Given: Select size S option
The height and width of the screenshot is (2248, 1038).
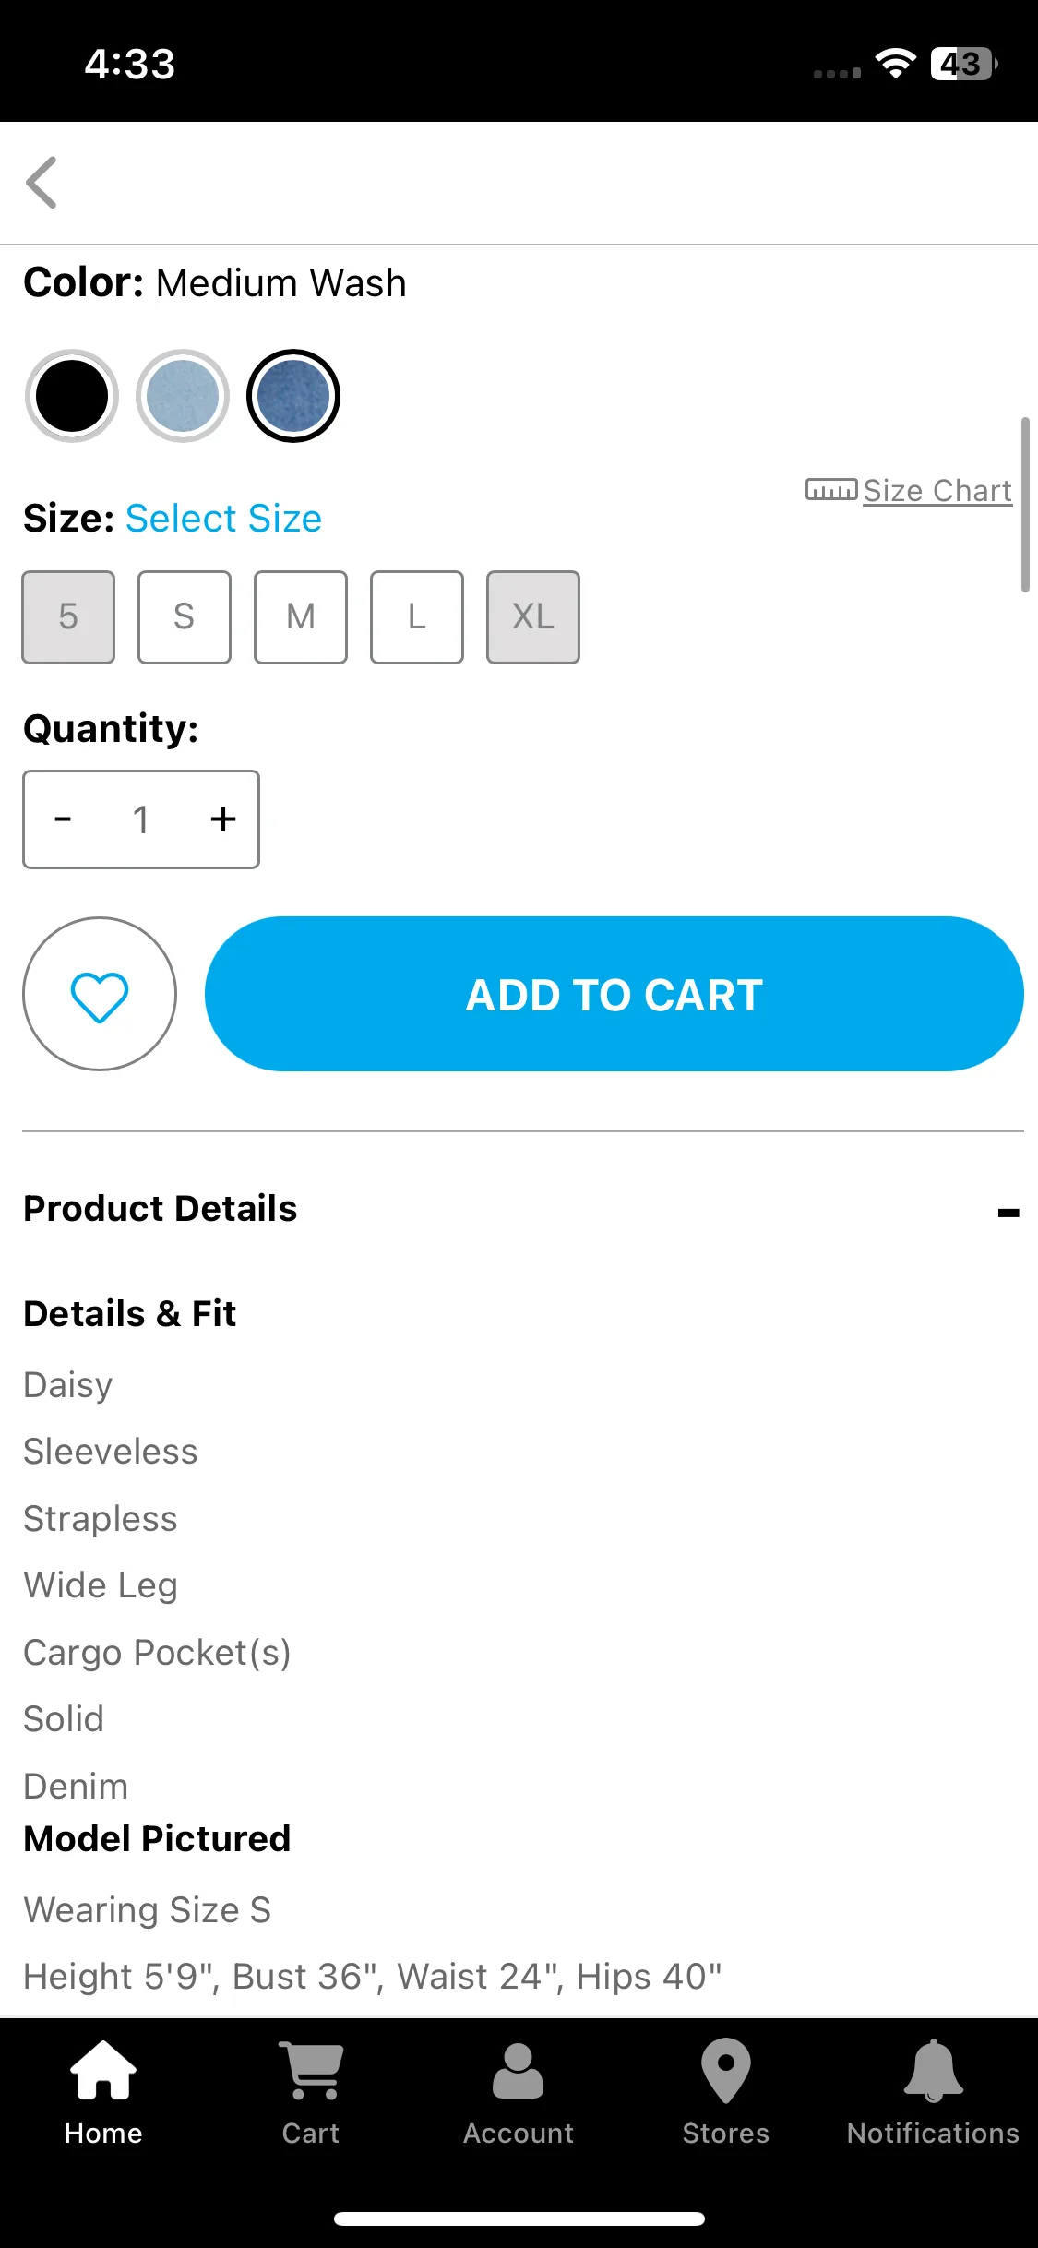Looking at the screenshot, I should pyautogui.click(x=185, y=617).
